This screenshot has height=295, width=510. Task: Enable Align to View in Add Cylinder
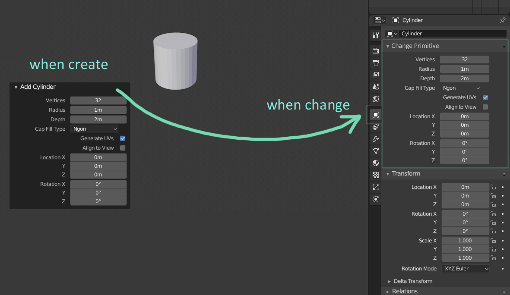tap(123, 148)
